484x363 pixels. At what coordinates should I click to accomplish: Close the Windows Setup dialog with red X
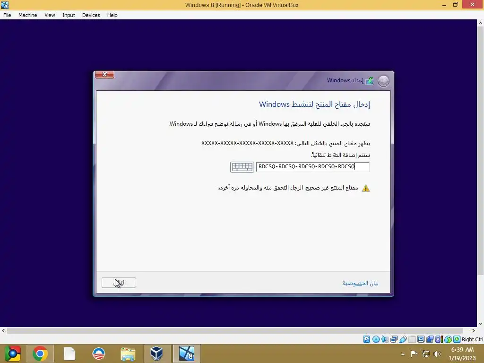click(x=104, y=74)
